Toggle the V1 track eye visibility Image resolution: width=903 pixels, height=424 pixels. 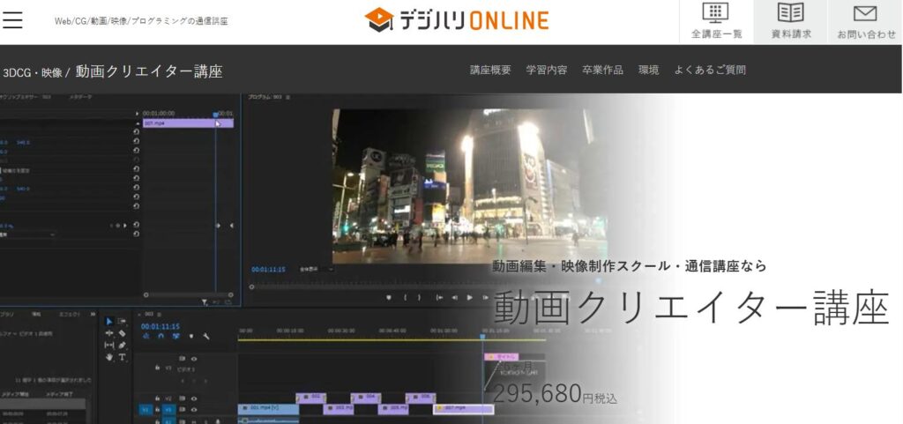pos(193,410)
